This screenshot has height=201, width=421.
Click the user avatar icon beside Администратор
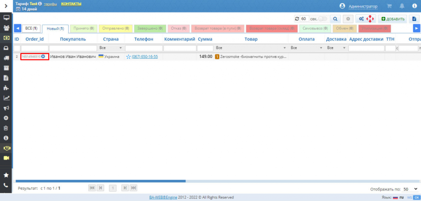[x=342, y=6]
